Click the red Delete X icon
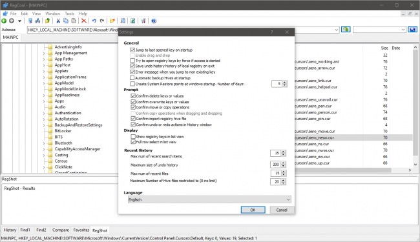 tap(84, 21)
